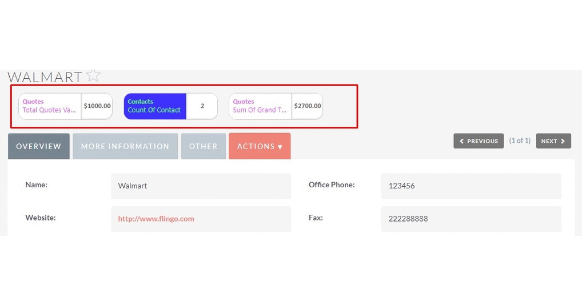Select the Other tab

204,146
